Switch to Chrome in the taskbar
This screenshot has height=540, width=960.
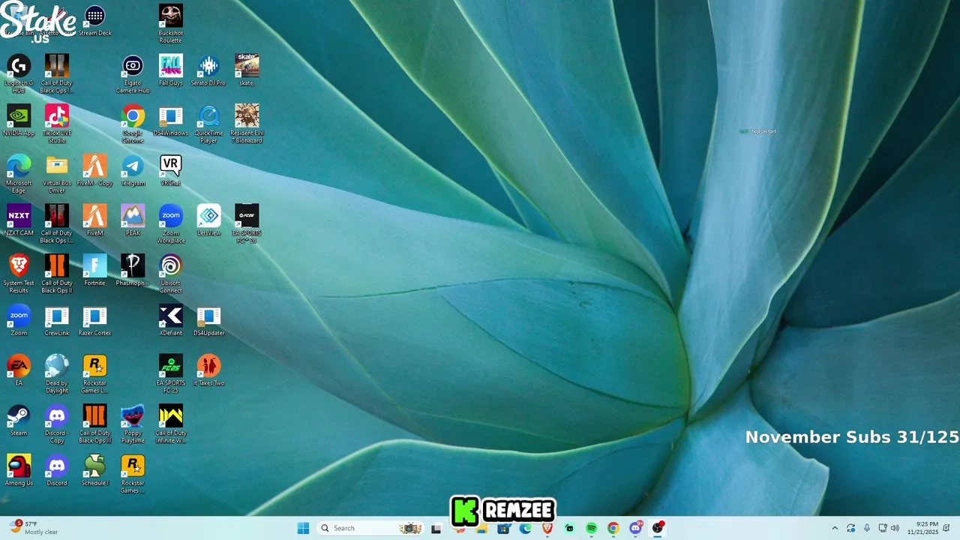pyautogui.click(x=613, y=529)
